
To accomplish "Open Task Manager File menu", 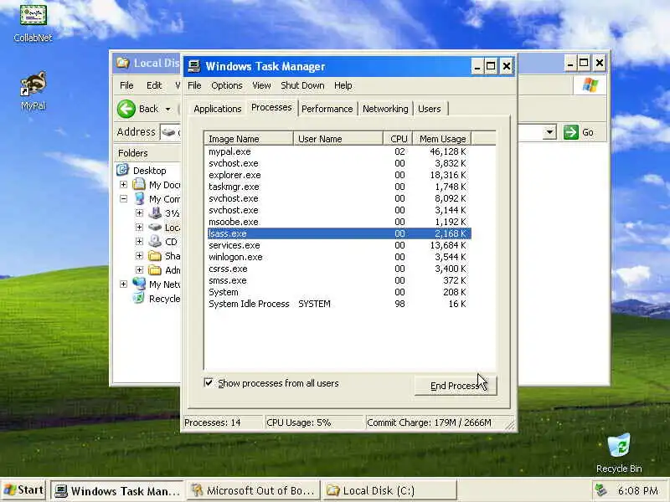I will click(x=194, y=85).
